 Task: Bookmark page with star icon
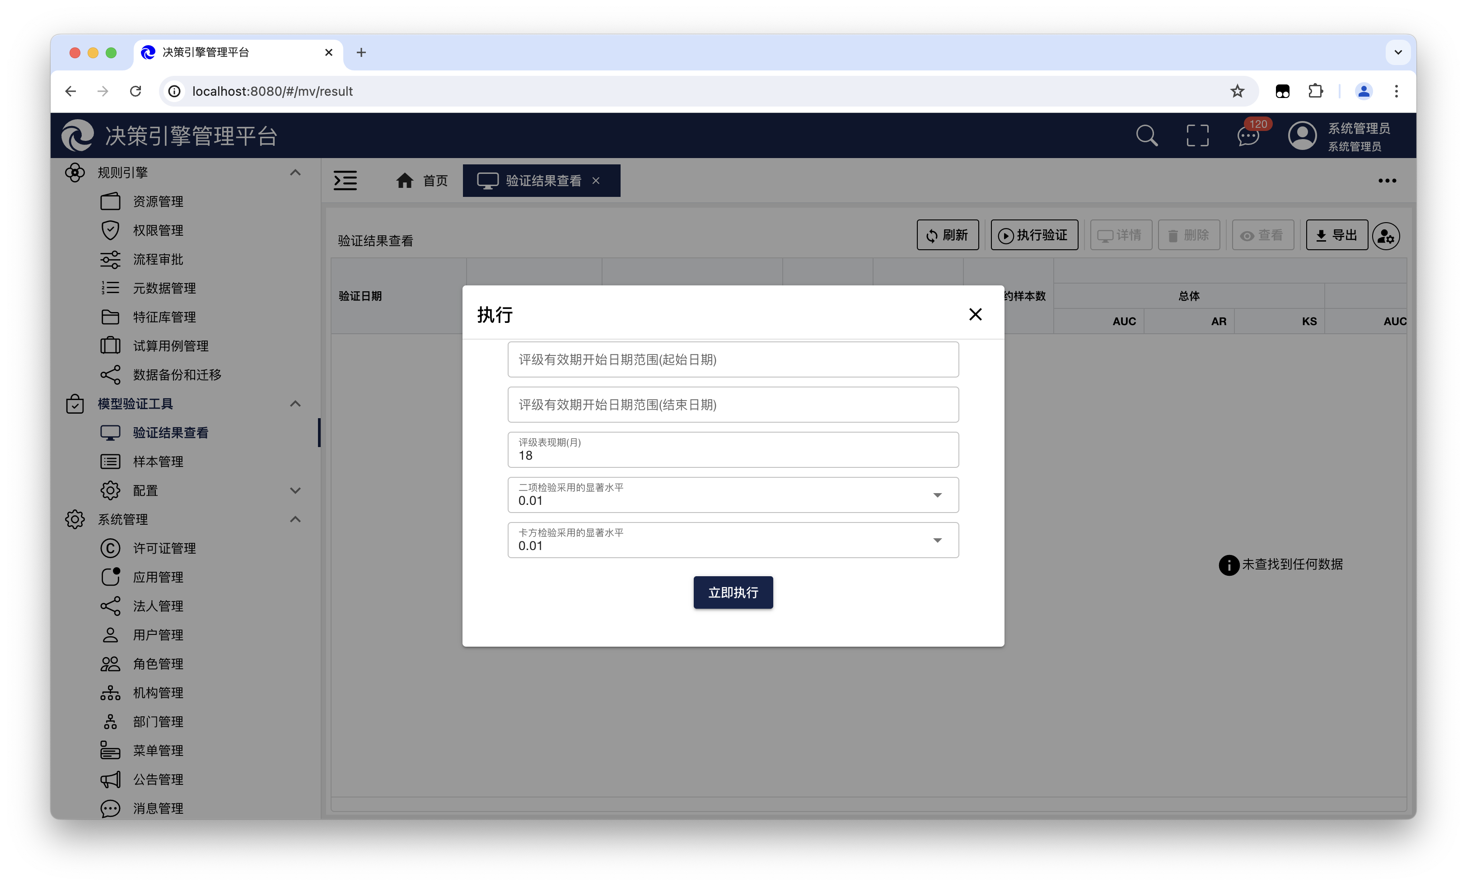pos(1237,91)
